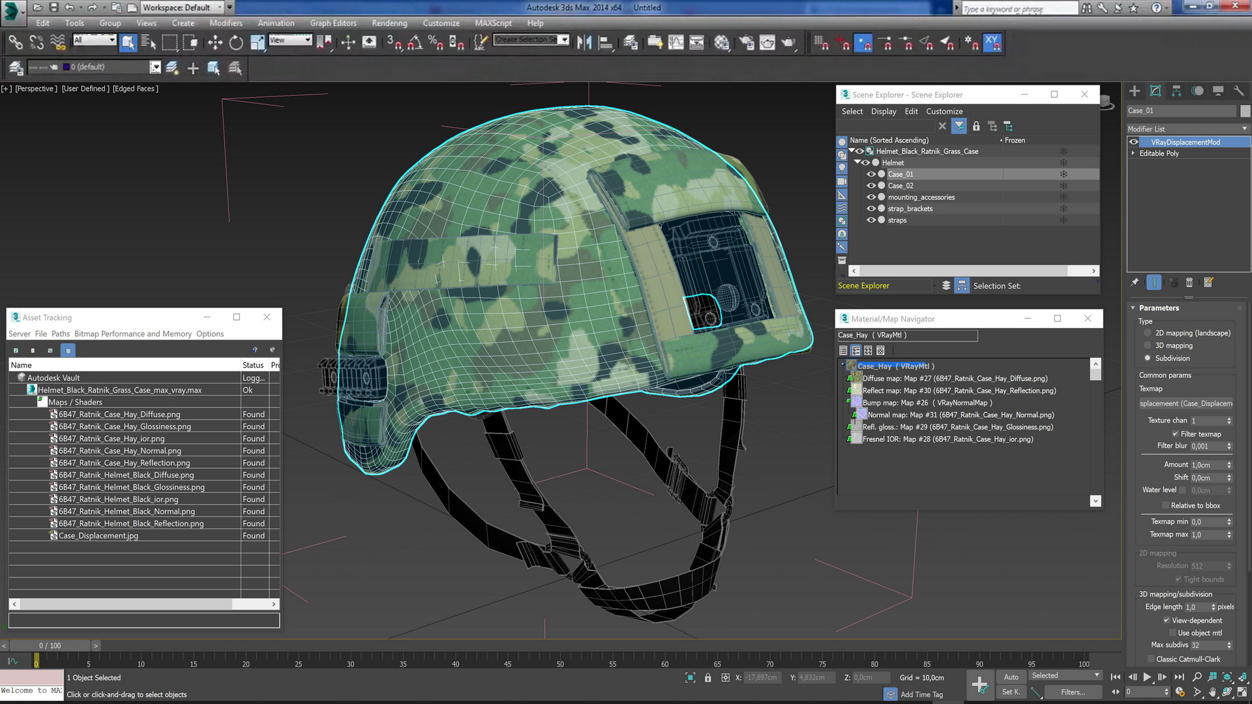Viewport: 1252px width, 704px height.
Task: Click Display Cameras filter in Scene Explorer
Action: [842, 181]
